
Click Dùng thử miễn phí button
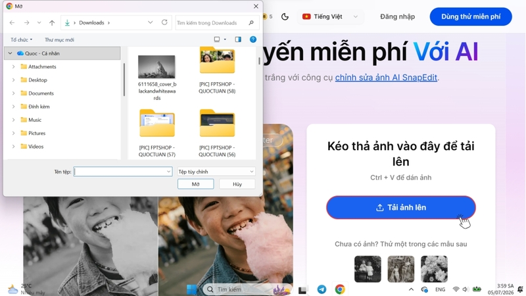(x=471, y=16)
